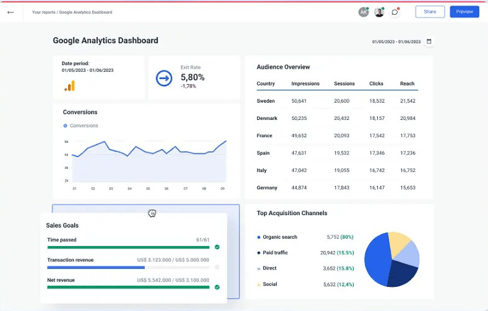Click the AK user avatar

click(364, 12)
